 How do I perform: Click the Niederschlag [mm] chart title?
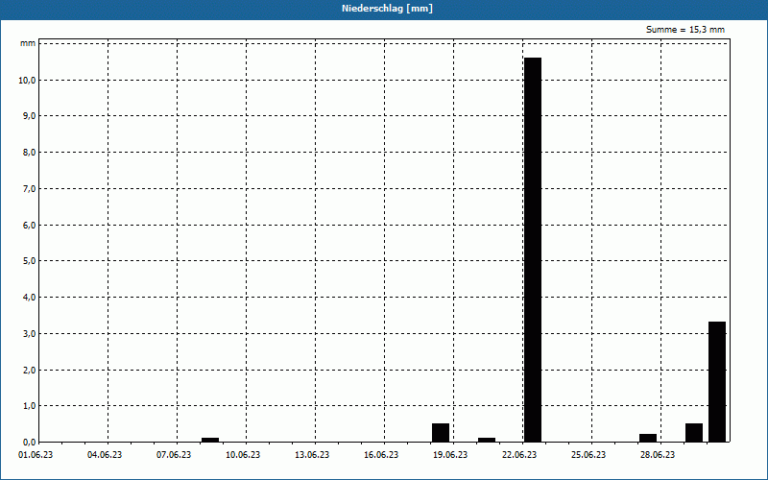[x=388, y=9]
